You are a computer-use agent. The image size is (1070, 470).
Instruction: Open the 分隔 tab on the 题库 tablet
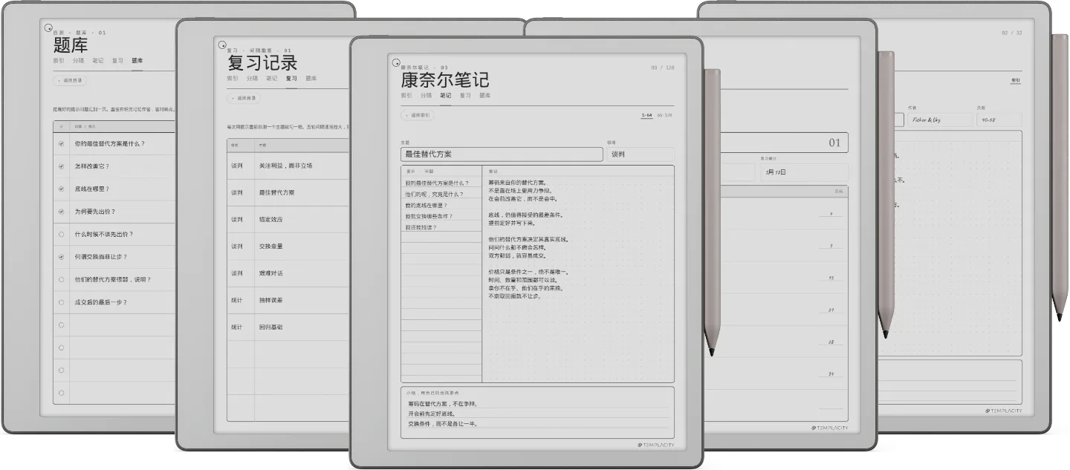(79, 60)
